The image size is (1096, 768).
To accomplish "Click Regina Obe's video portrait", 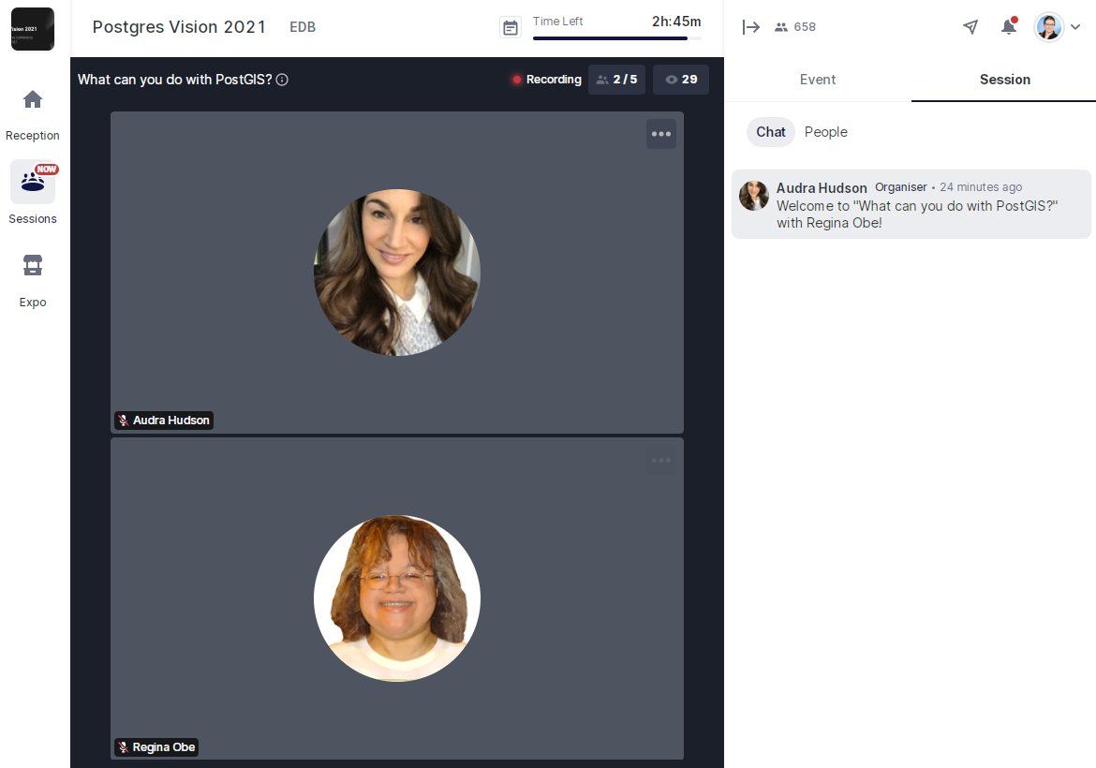I will tap(397, 598).
